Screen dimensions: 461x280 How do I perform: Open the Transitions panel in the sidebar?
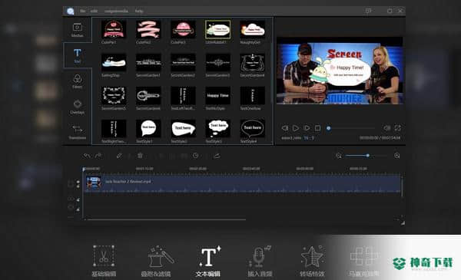click(x=78, y=132)
